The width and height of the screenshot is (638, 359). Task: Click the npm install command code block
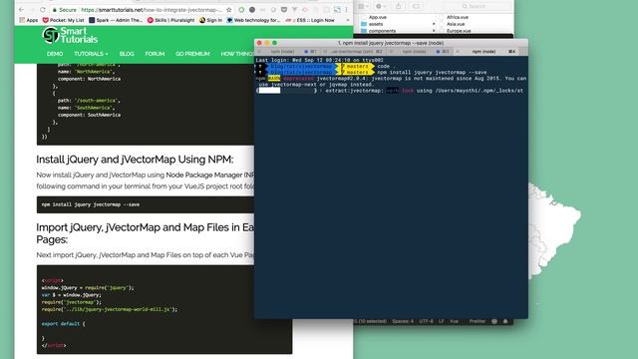click(146, 204)
